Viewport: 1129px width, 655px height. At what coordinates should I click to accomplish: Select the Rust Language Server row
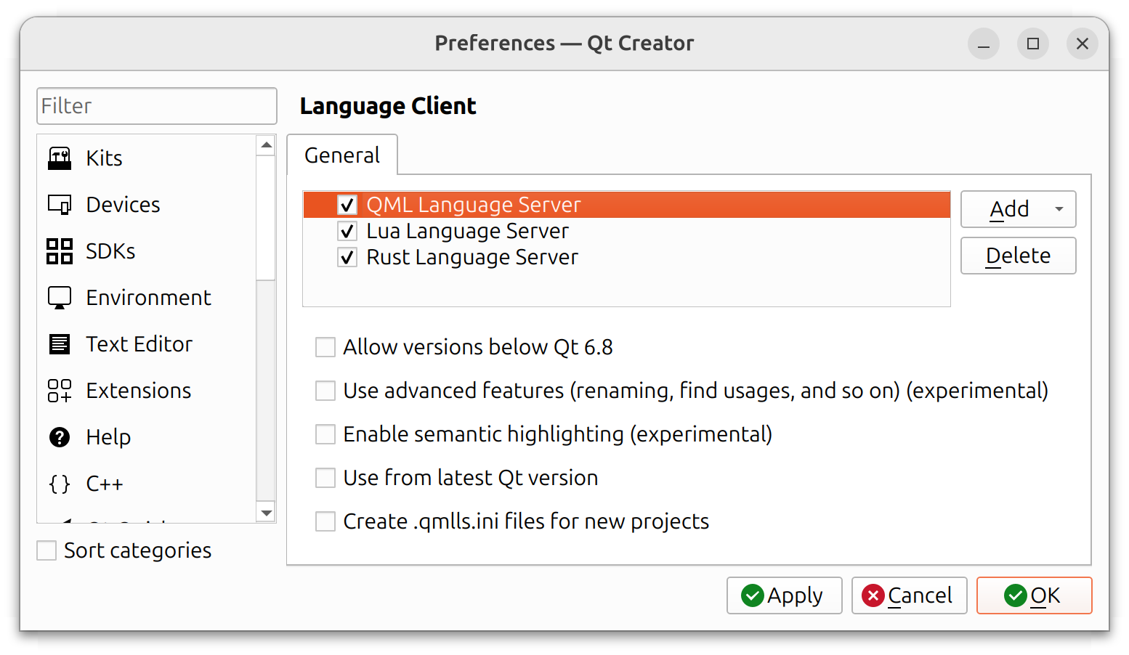tap(627, 257)
